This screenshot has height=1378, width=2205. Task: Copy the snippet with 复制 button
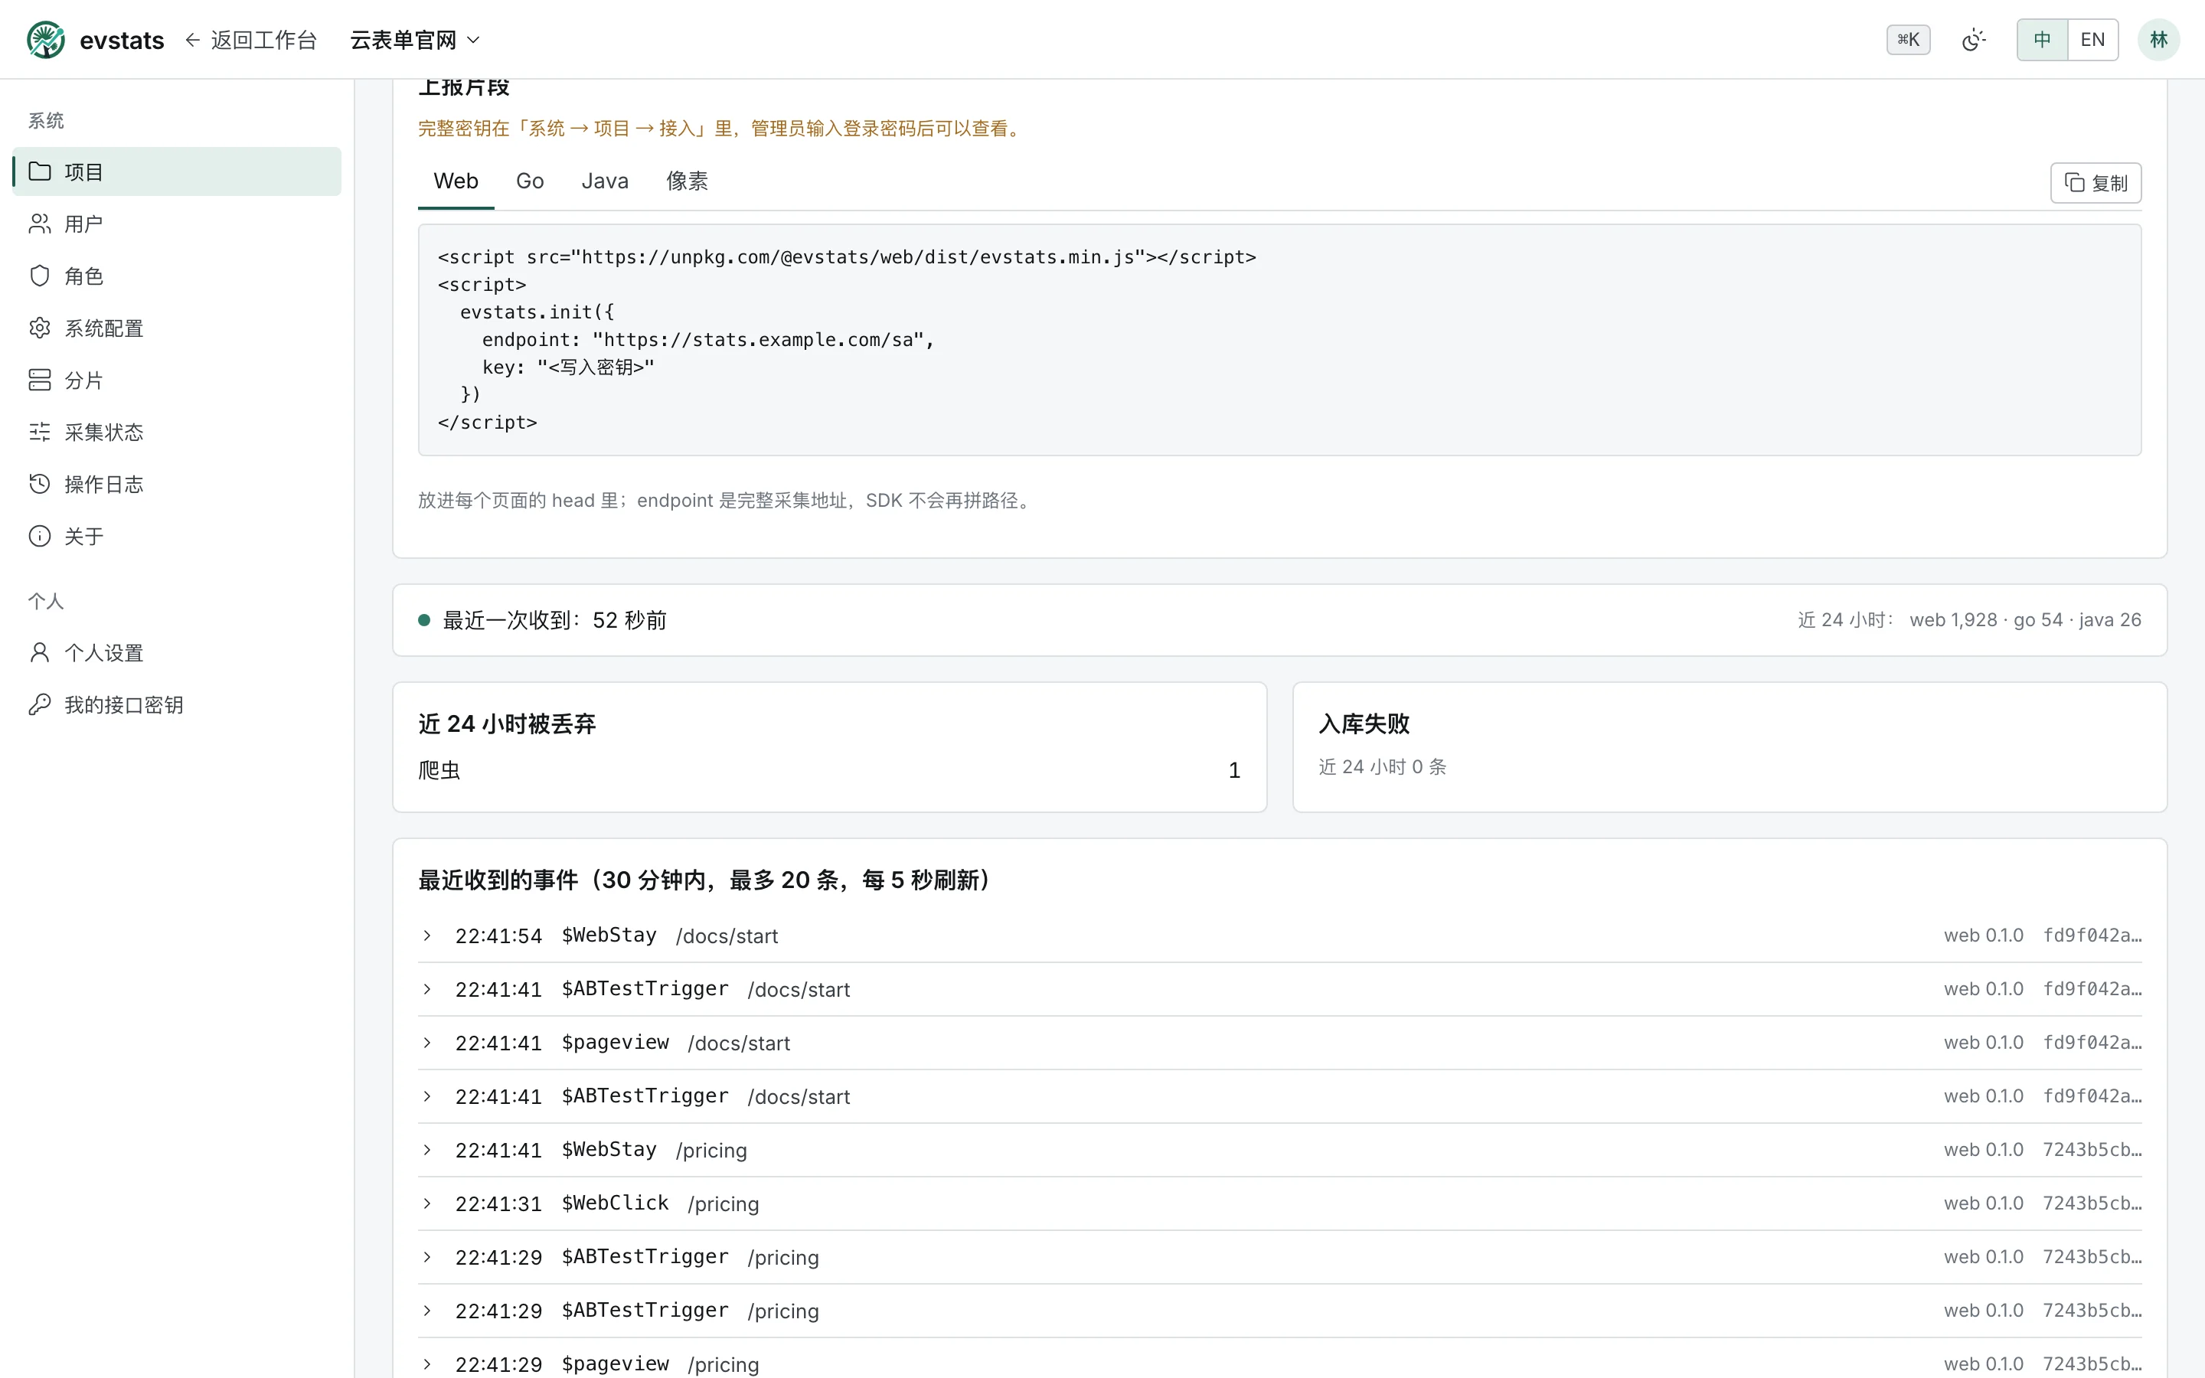point(2095,183)
